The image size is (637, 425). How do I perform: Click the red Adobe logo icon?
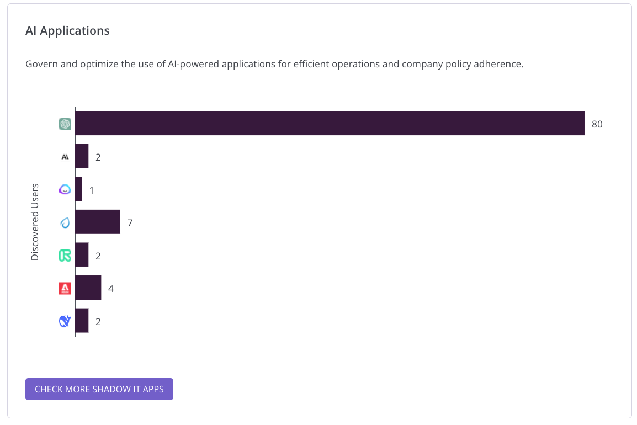(x=65, y=288)
